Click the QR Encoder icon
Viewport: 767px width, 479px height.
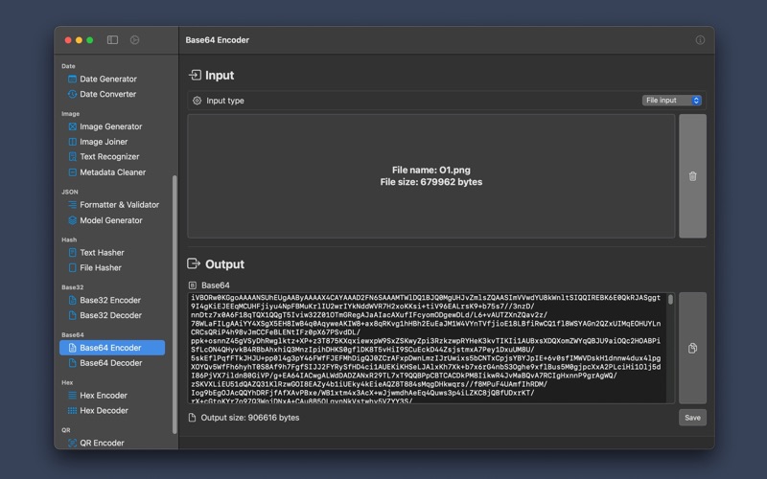pos(73,443)
